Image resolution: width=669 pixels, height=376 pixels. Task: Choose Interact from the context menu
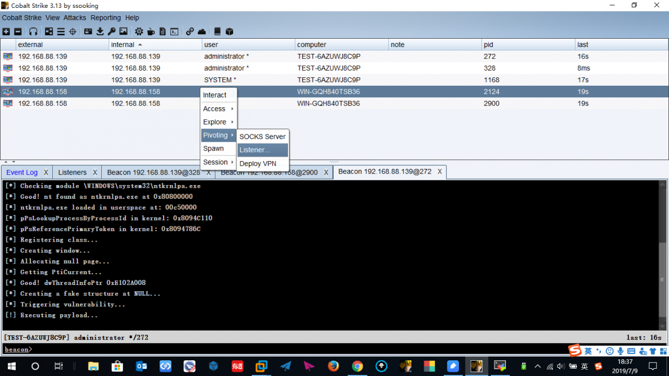click(x=218, y=95)
